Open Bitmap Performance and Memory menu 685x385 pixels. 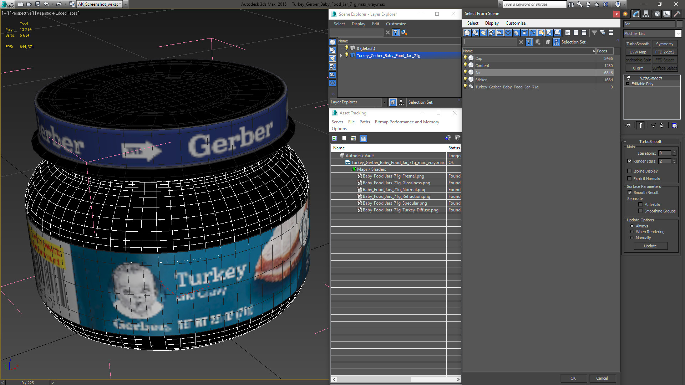pos(407,122)
